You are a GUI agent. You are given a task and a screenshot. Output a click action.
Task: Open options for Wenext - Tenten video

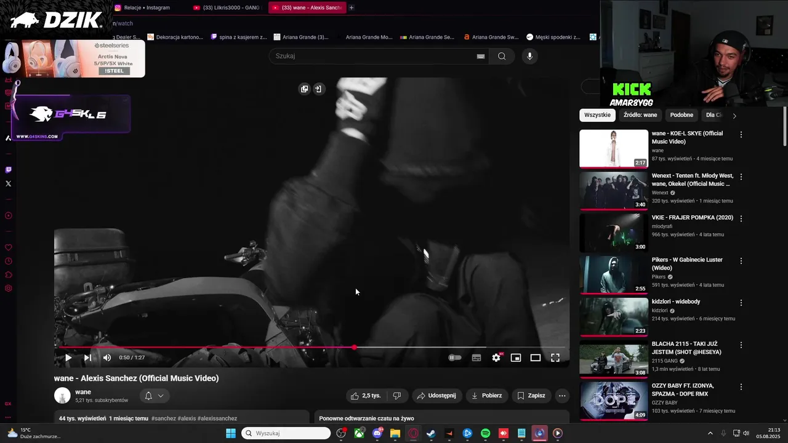[741, 177]
